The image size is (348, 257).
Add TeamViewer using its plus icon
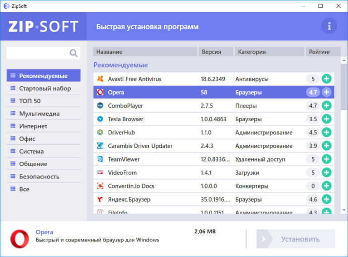click(326, 159)
